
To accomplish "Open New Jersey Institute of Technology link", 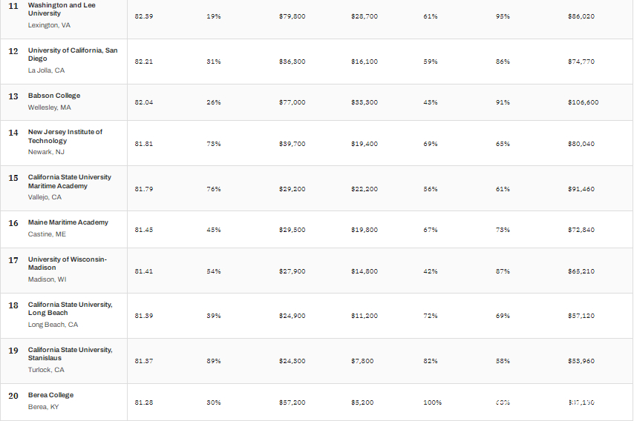I will click(65, 136).
